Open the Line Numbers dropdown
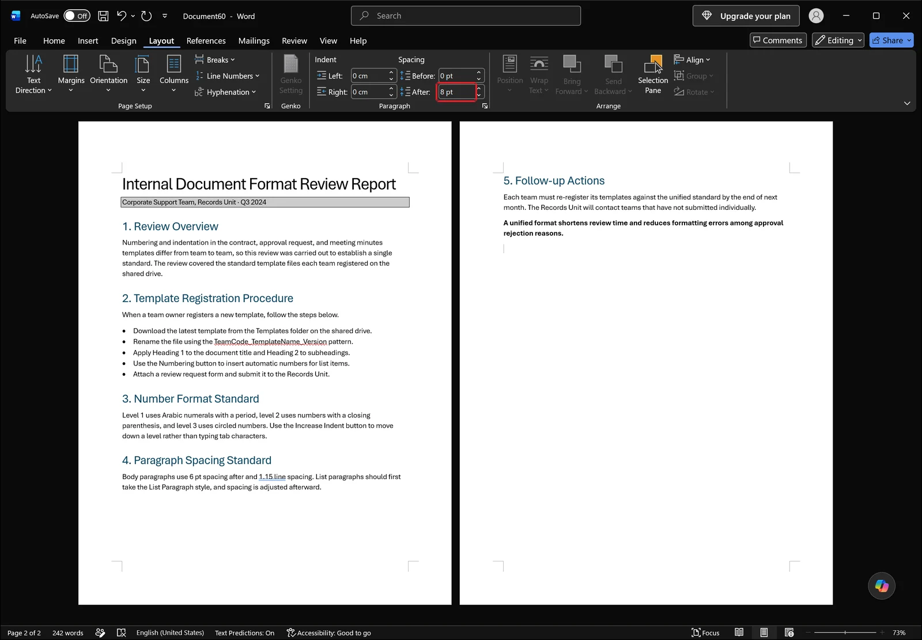 [x=228, y=76]
